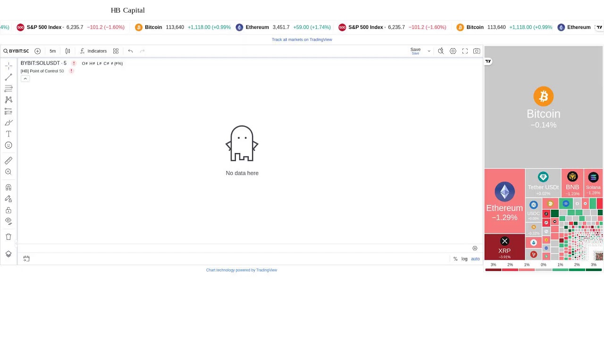
Task: Select the brush drawing tool
Action: (x=8, y=123)
